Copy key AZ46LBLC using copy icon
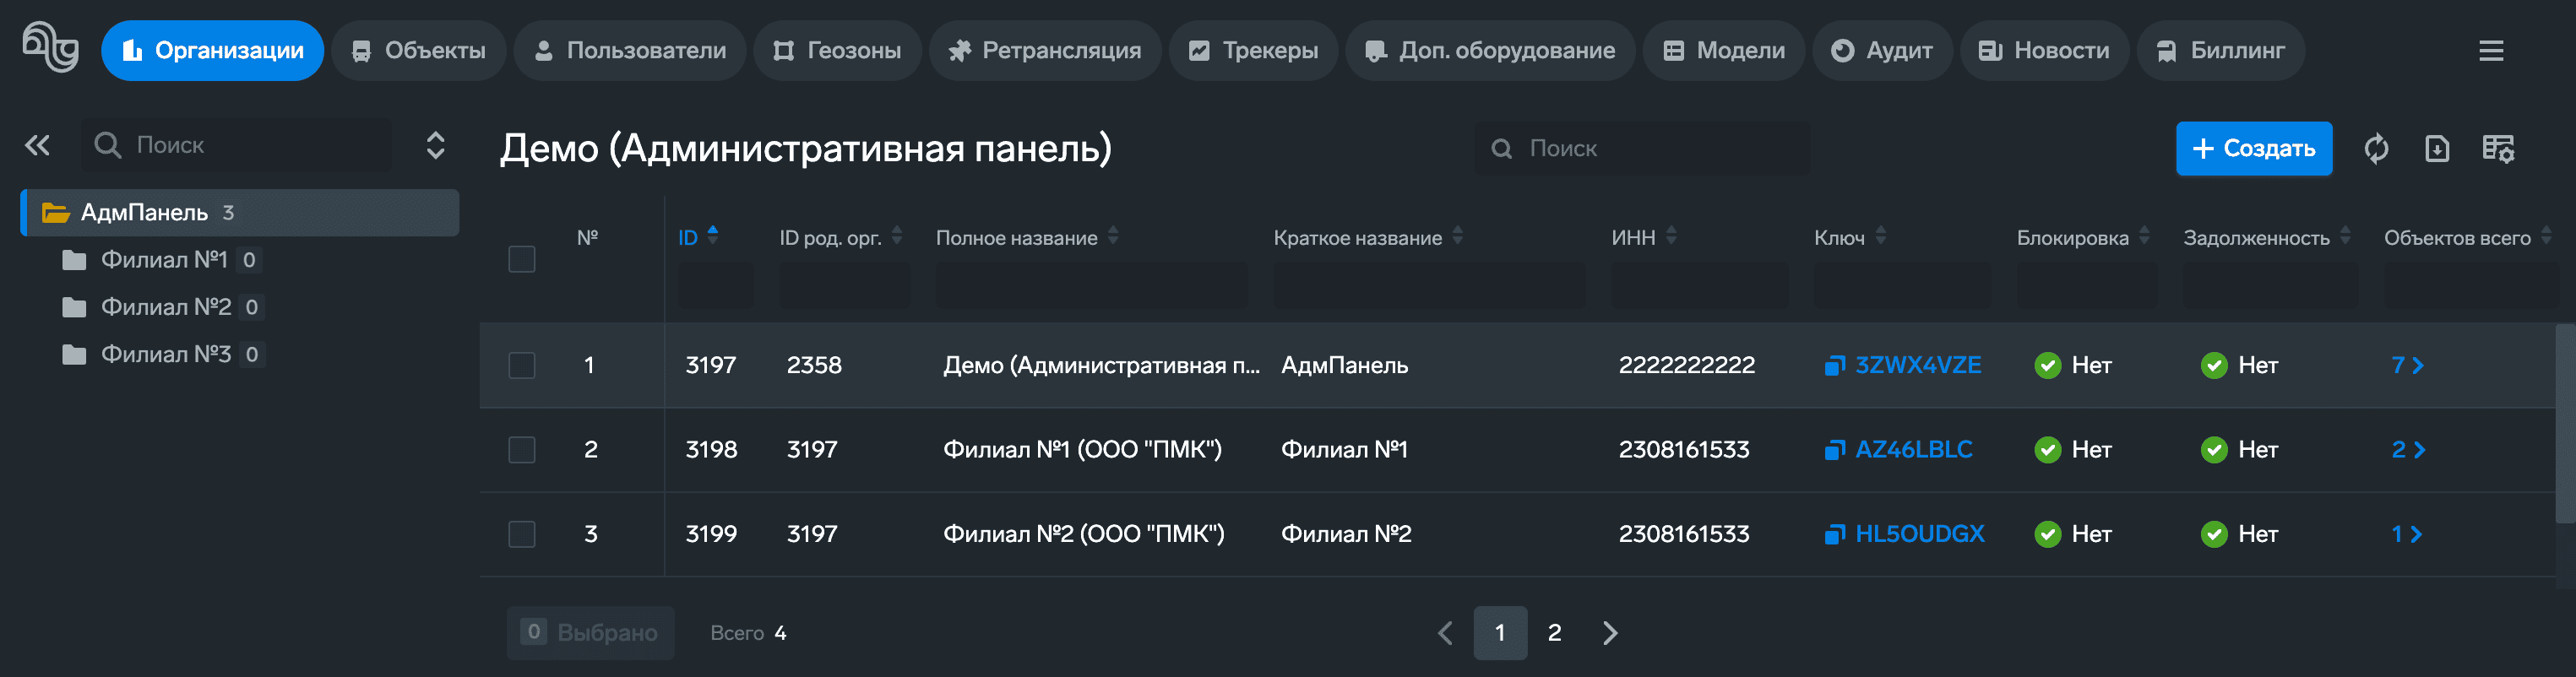The width and height of the screenshot is (2576, 677). [1833, 450]
